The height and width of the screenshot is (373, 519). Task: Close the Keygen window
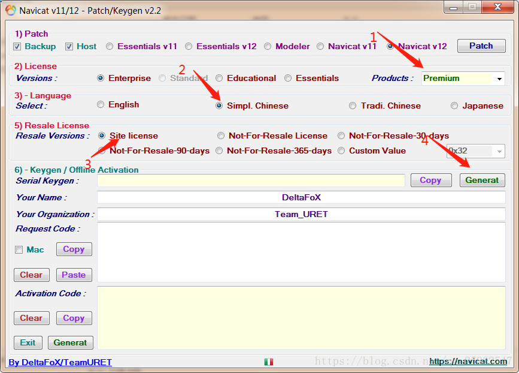pos(497,7)
